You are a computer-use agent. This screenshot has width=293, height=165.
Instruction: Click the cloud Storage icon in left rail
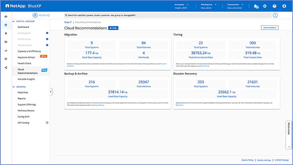tap(6, 16)
